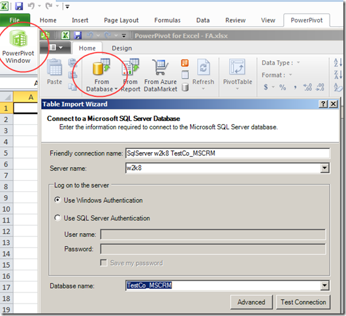Screen dimensions: 346x316
Task: Decrease decimal places
Action: (320, 87)
